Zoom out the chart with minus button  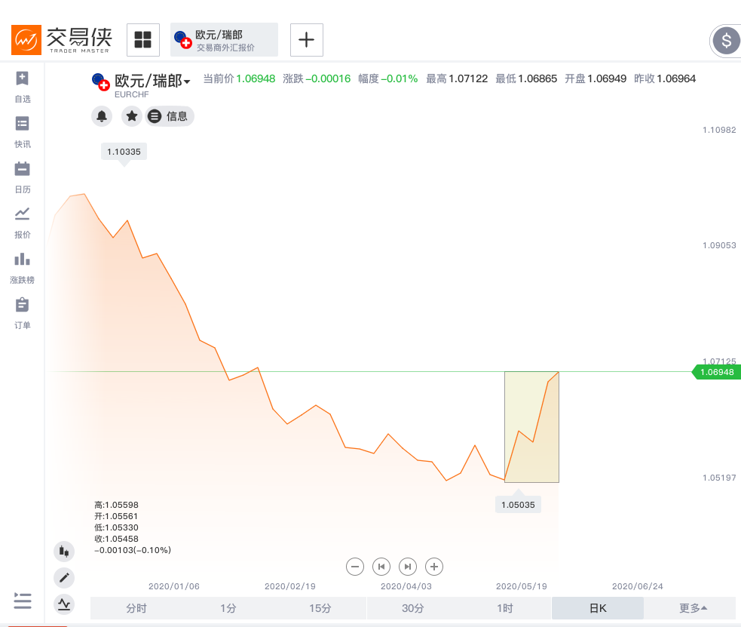click(356, 566)
